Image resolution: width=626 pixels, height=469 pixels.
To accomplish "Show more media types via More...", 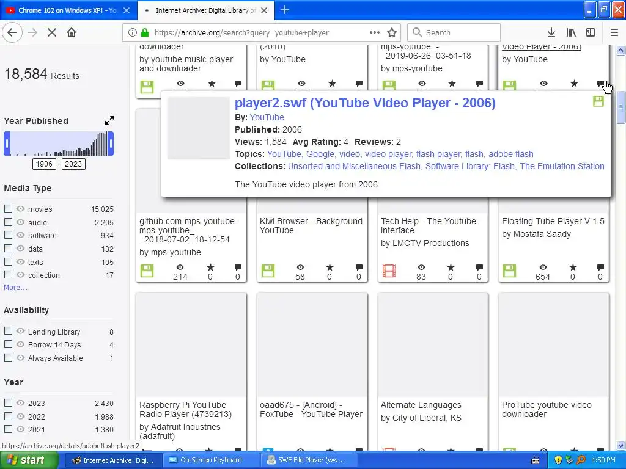I will tap(15, 287).
